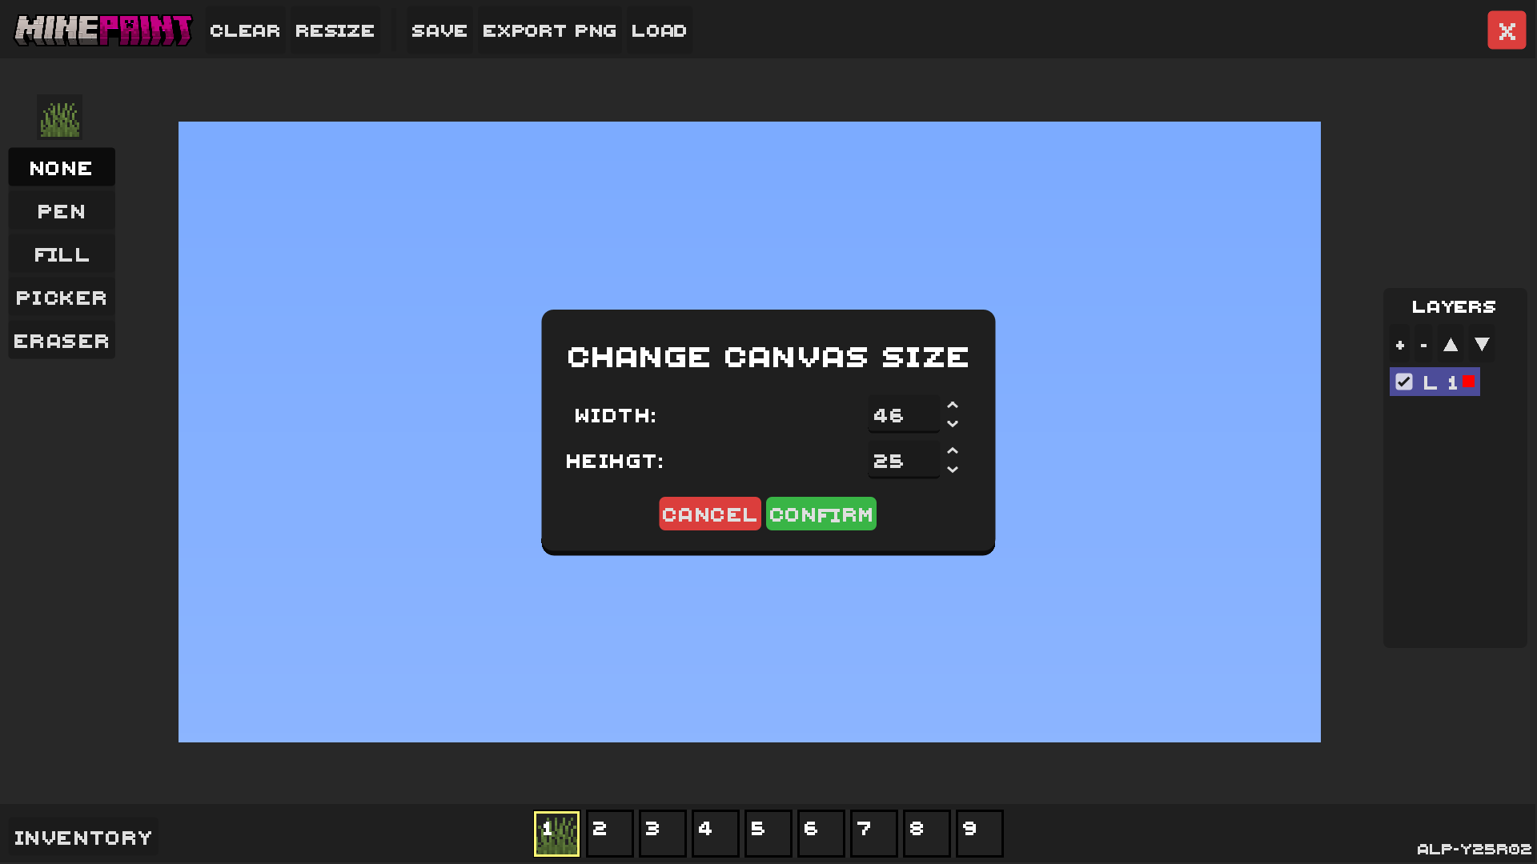Image resolution: width=1537 pixels, height=864 pixels.
Task: Click the MinePaint logo
Action: [102, 30]
